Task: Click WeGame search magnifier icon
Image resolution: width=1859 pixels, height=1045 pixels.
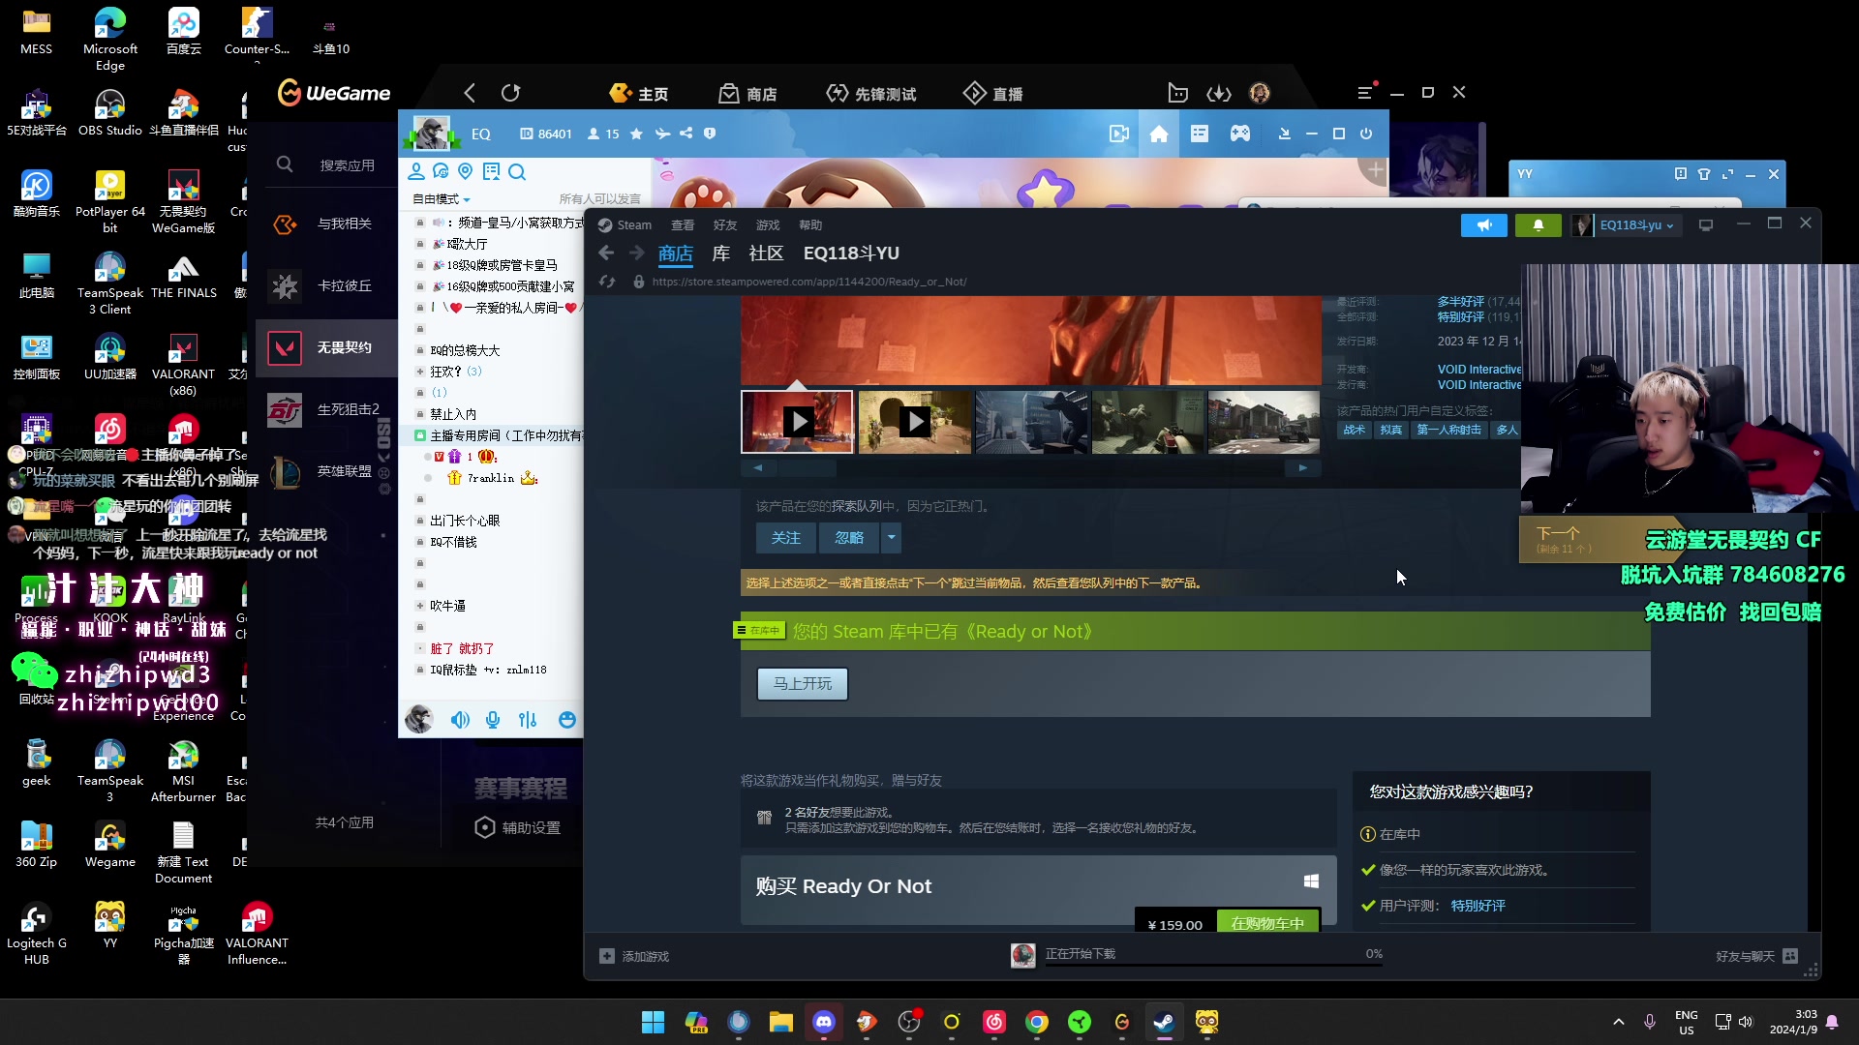Action: (x=285, y=164)
